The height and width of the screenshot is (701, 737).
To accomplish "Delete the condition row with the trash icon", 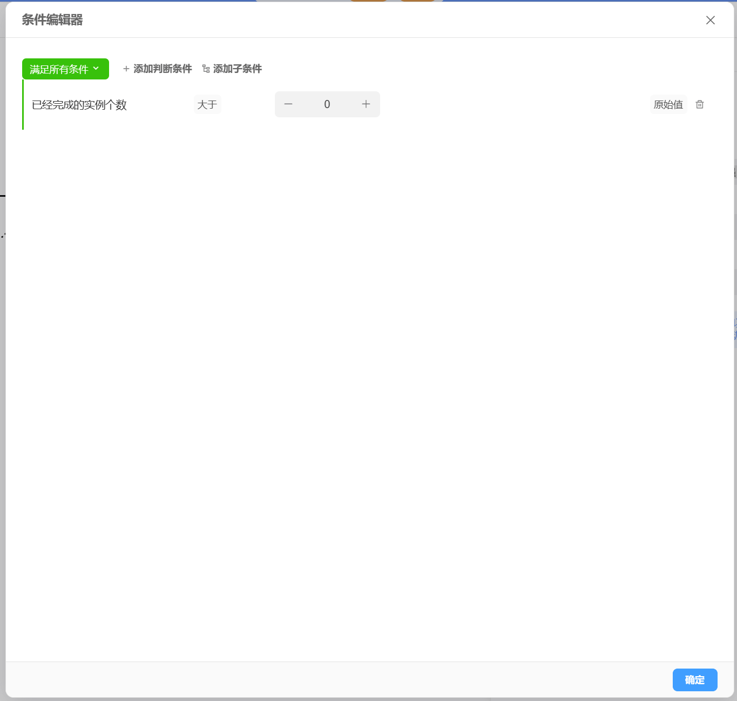I will click(x=700, y=104).
